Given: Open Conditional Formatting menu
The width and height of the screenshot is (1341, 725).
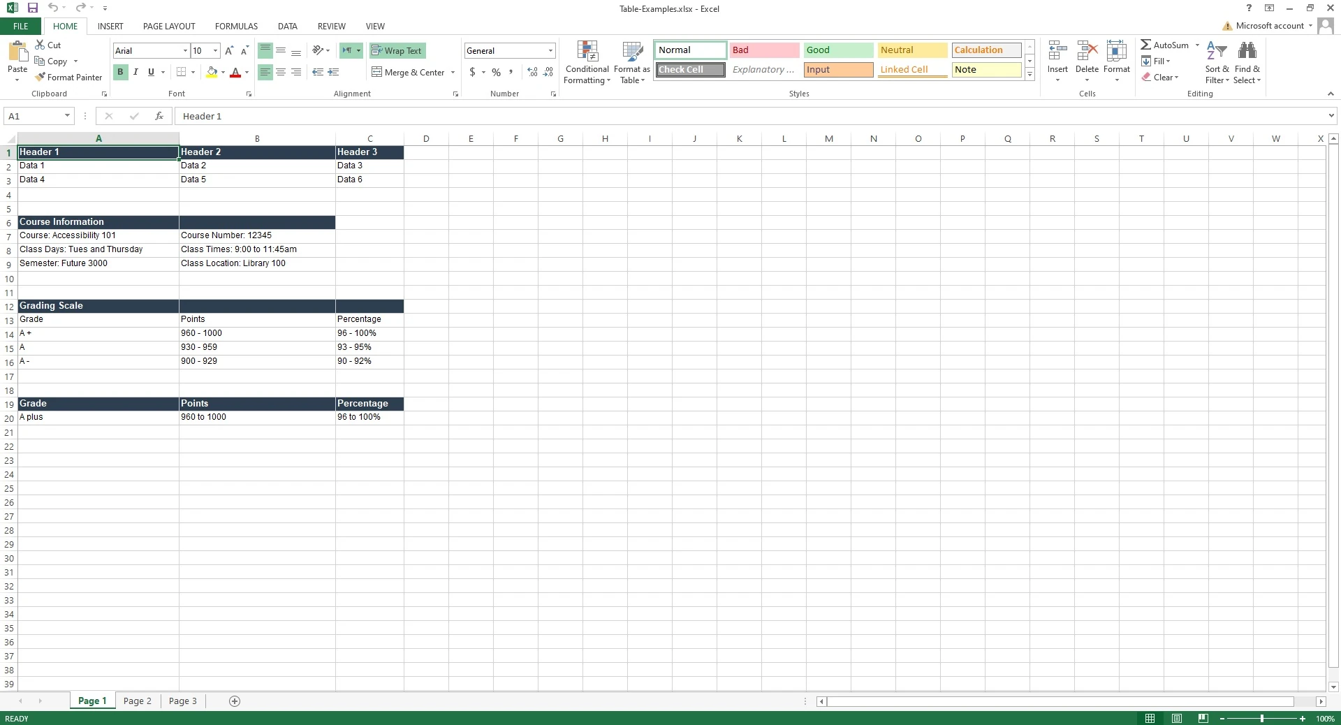Looking at the screenshot, I should pos(587,62).
